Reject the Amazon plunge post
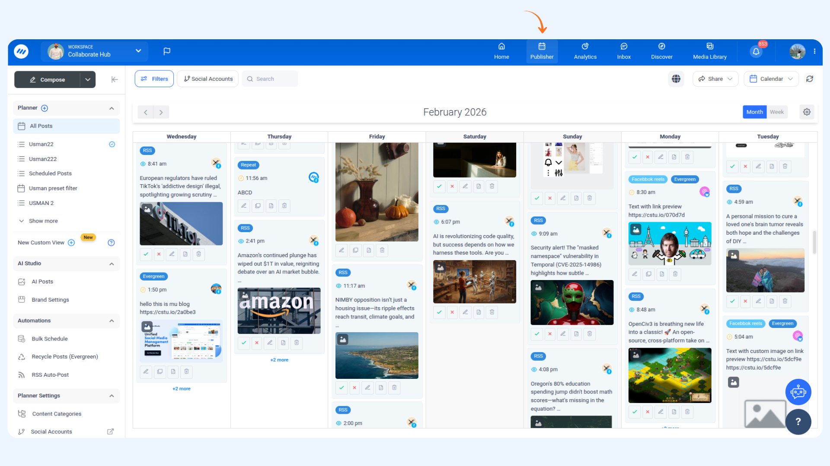The image size is (830, 466). (x=257, y=343)
